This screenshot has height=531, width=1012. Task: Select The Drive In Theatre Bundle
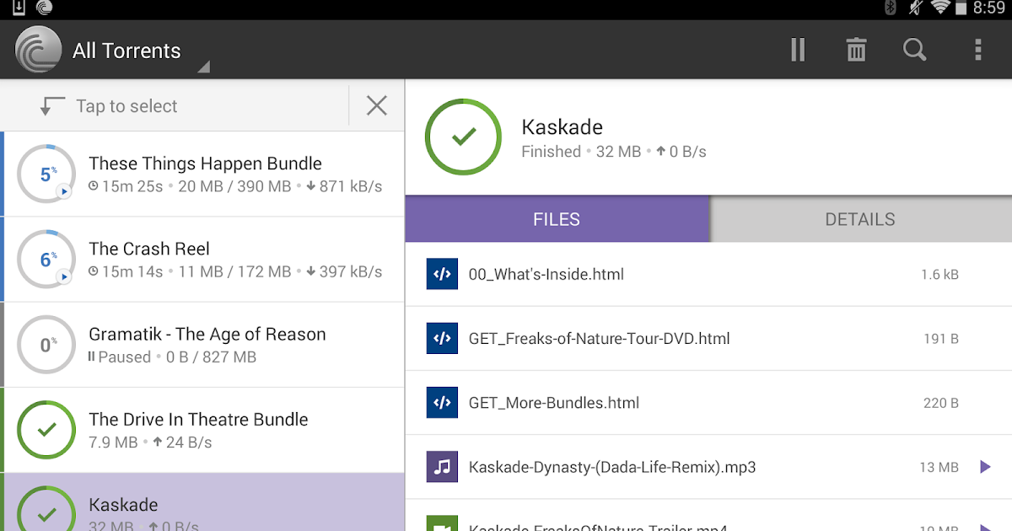[x=202, y=430]
